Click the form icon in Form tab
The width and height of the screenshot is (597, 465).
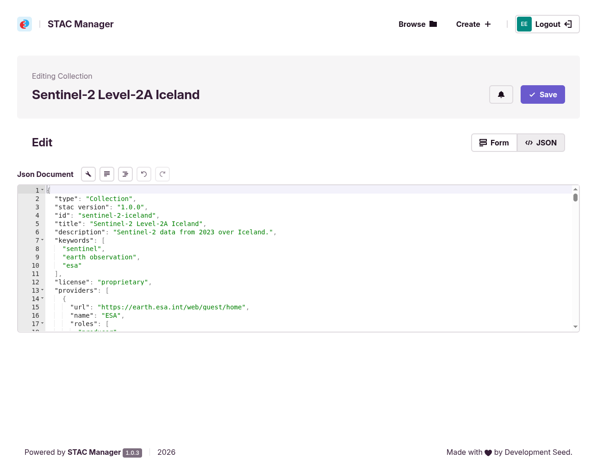click(483, 143)
